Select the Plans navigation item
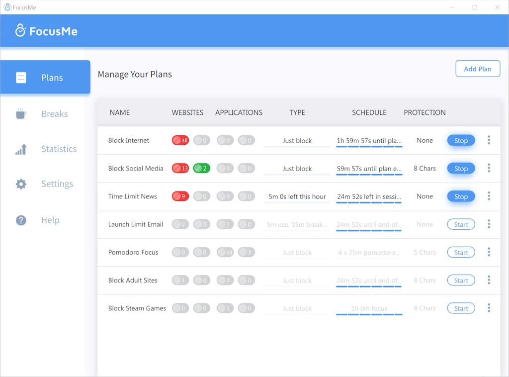 pyautogui.click(x=52, y=77)
